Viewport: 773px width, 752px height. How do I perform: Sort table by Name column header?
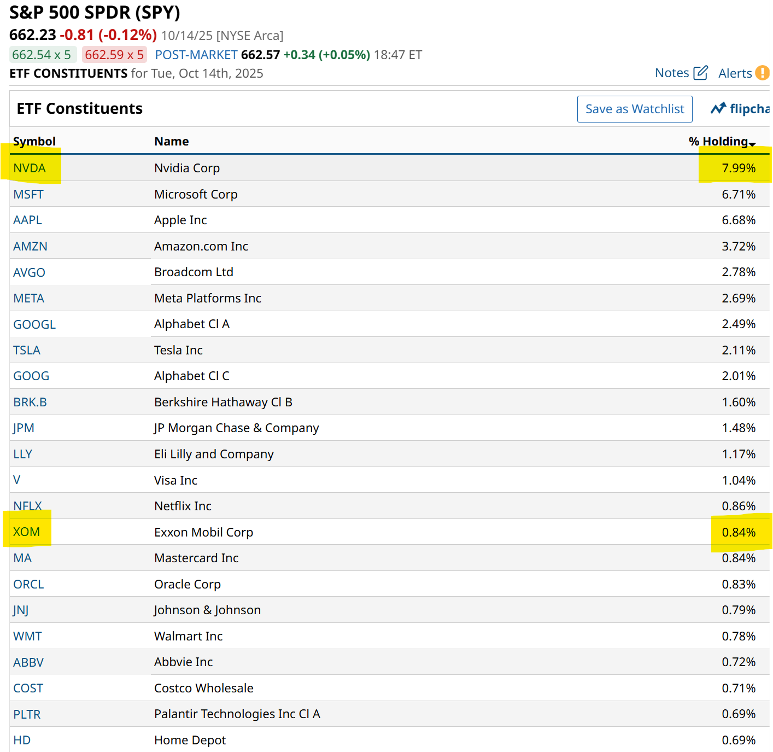171,141
